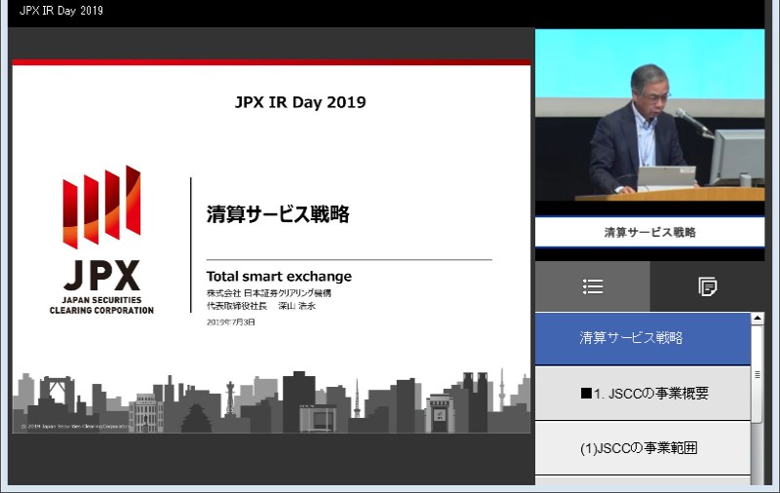
Task: Click the JPX IR Day 2019 window title
Action: click(61, 11)
